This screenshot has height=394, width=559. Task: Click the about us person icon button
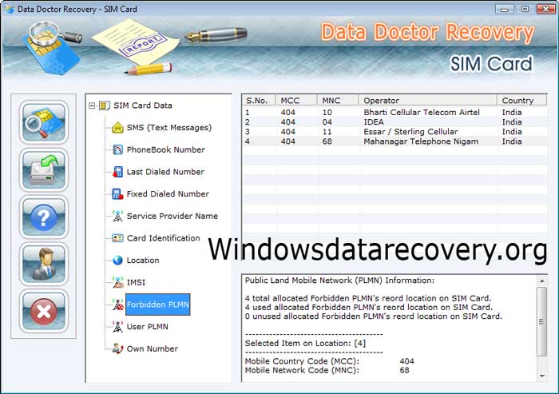[43, 264]
